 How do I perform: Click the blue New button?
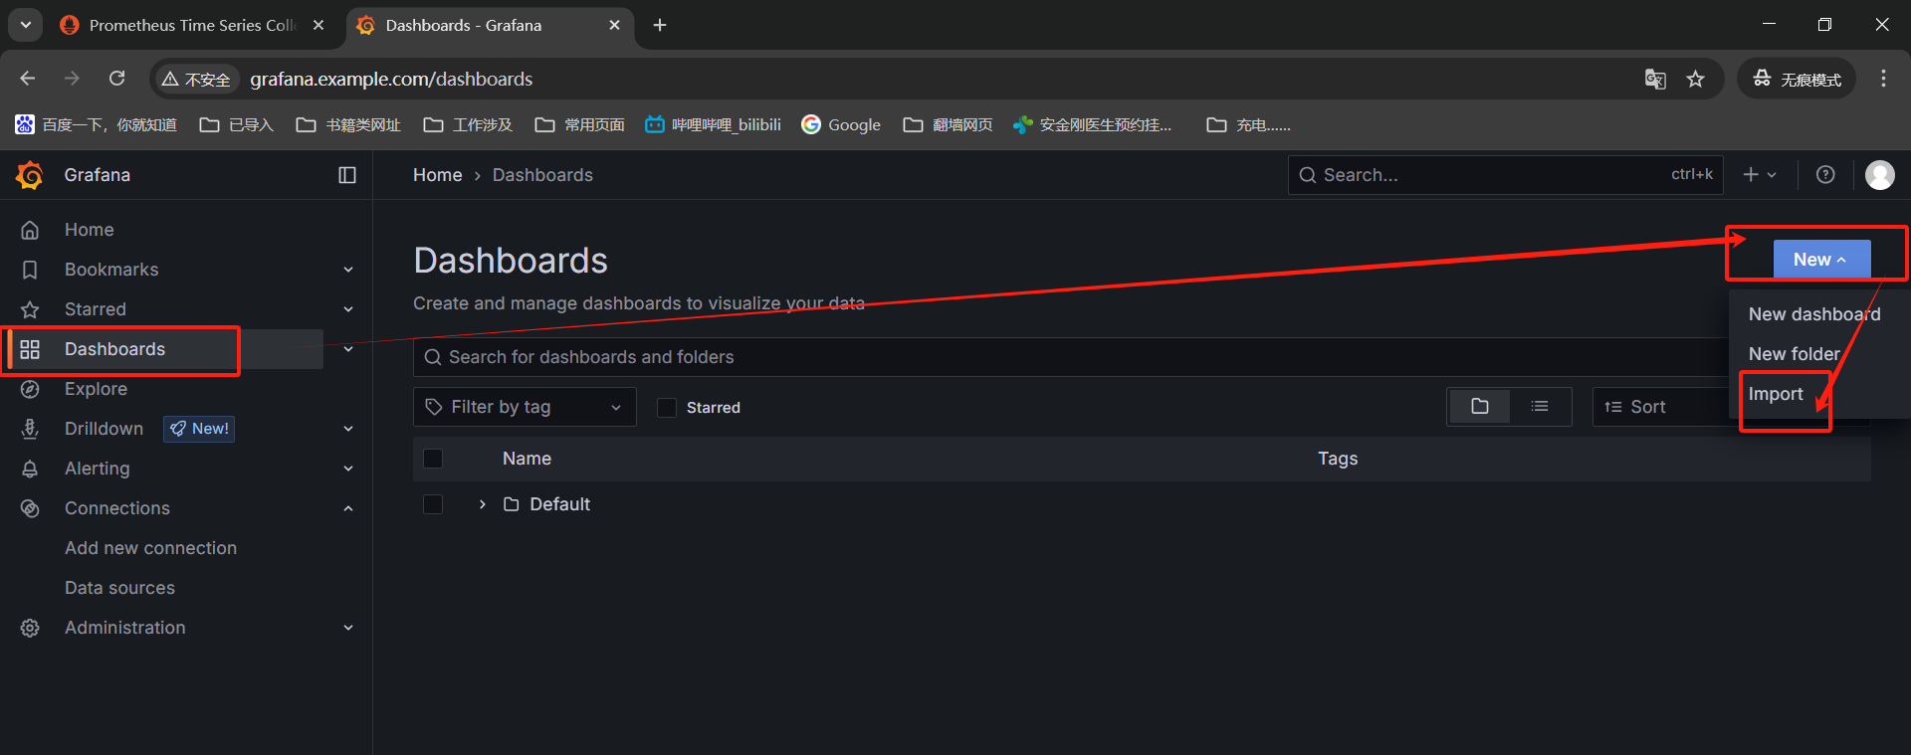tap(1821, 260)
